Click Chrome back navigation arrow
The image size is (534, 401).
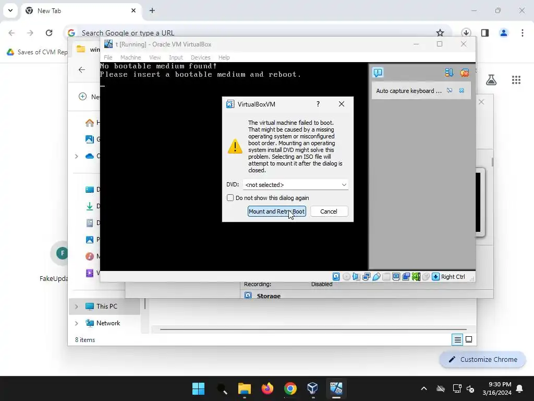(11, 33)
